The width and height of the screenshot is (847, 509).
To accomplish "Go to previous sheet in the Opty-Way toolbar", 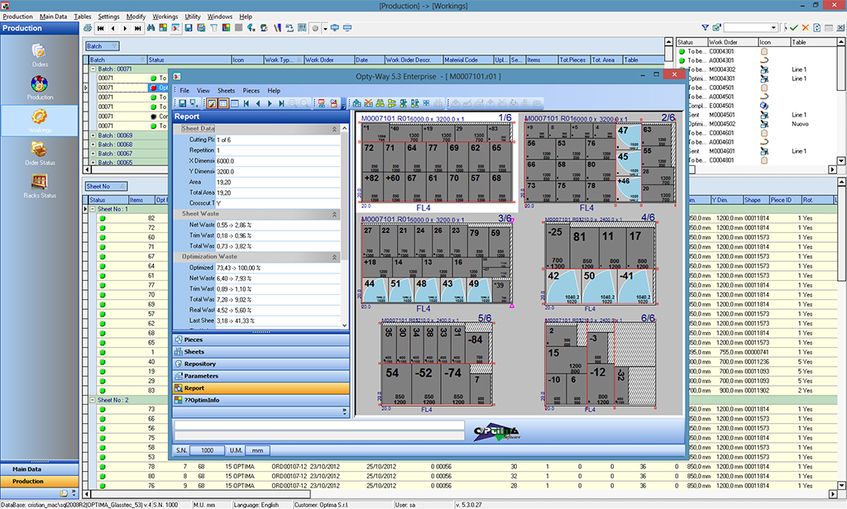I will 258,103.
